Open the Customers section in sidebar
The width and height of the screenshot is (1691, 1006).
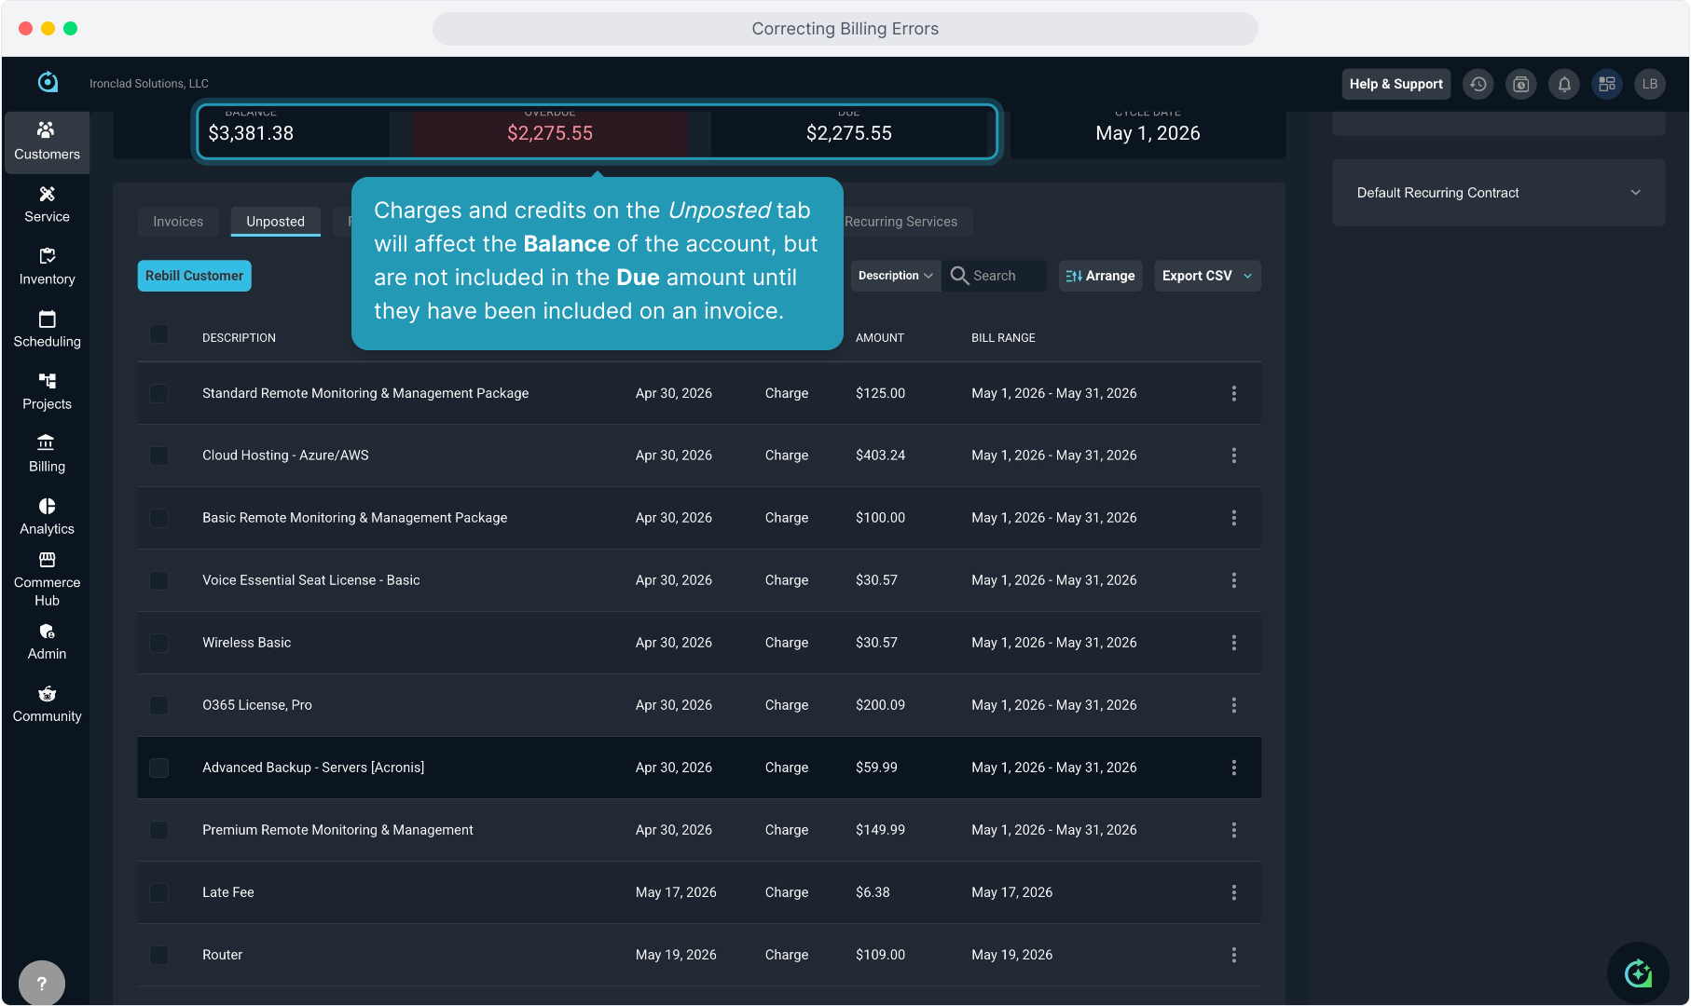point(47,142)
